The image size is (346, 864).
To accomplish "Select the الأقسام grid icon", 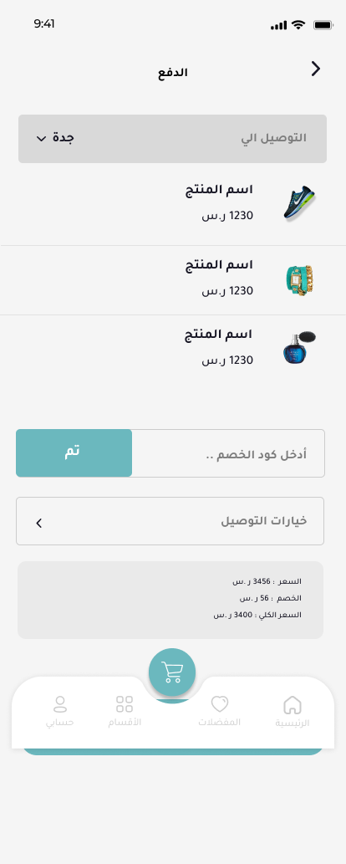I will tap(125, 704).
